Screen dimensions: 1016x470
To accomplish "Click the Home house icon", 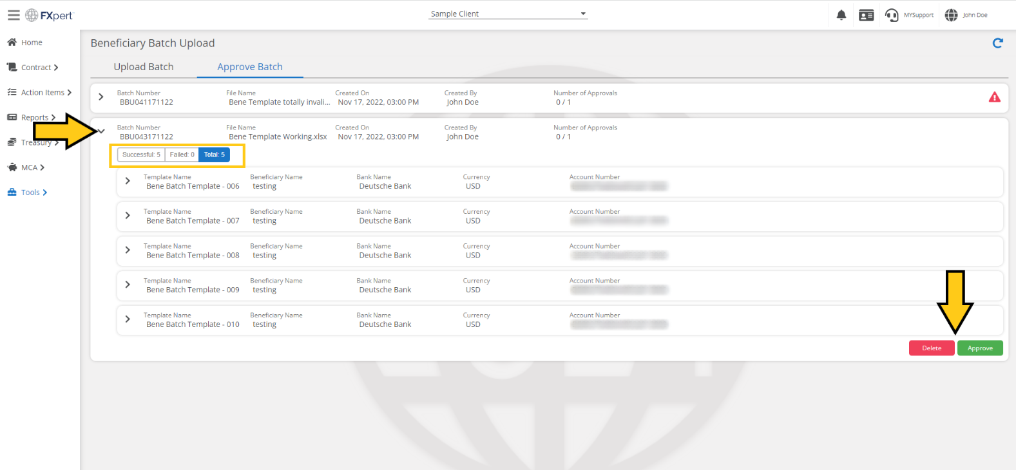I will tap(12, 42).
